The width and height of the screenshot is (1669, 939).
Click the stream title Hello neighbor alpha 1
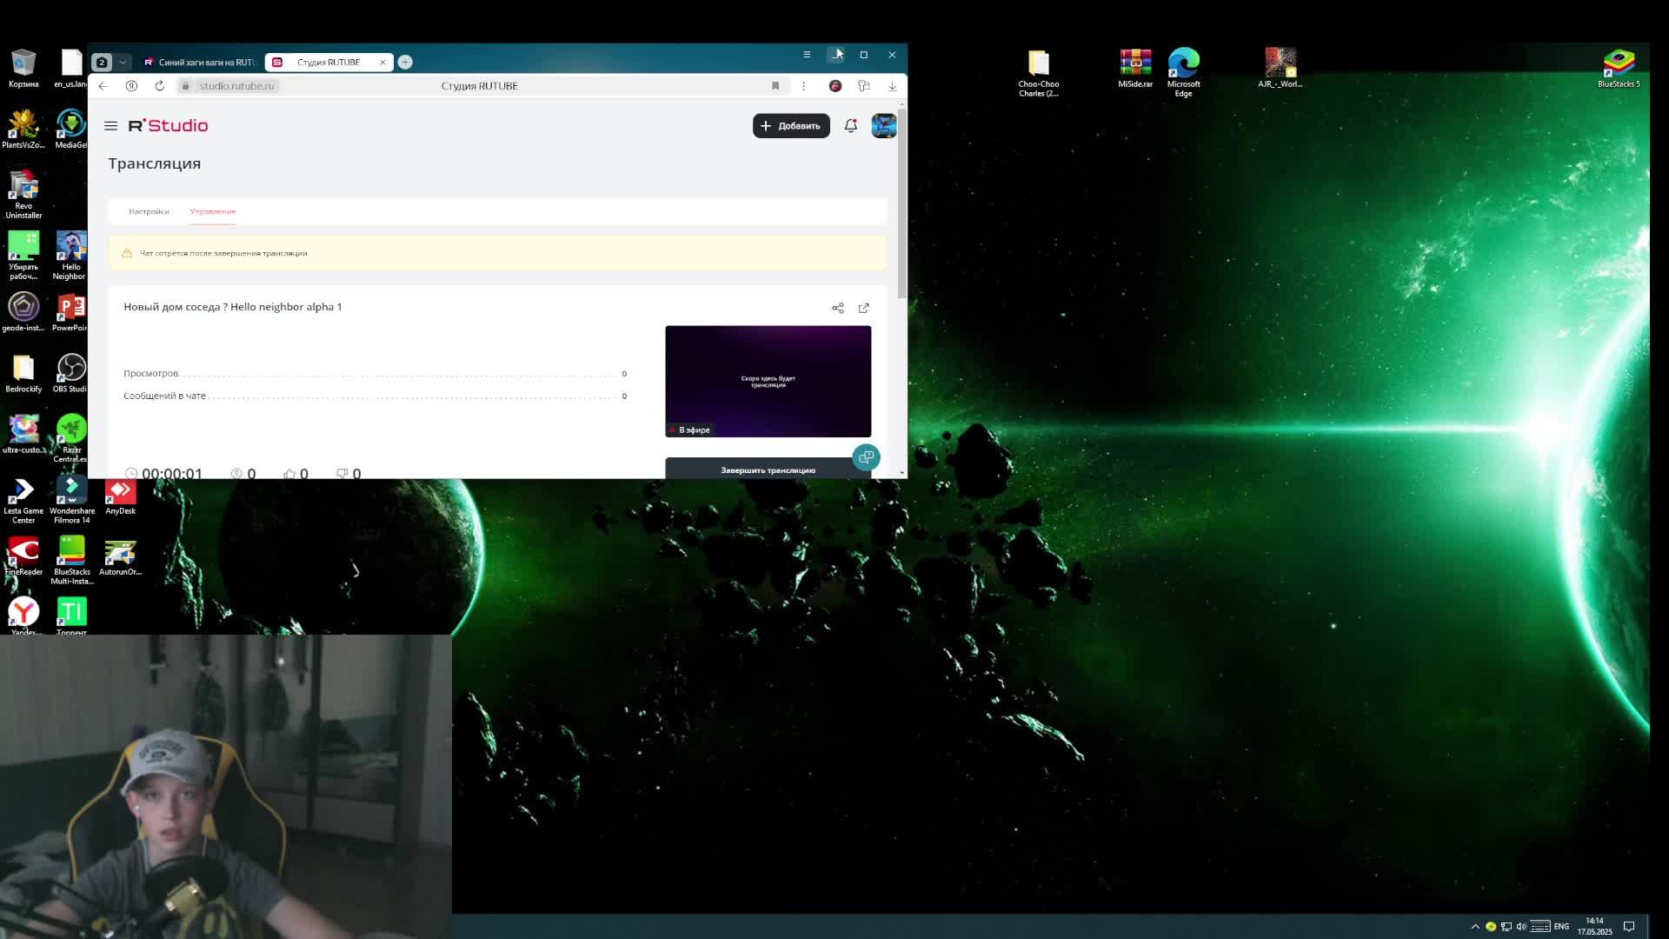(x=232, y=307)
